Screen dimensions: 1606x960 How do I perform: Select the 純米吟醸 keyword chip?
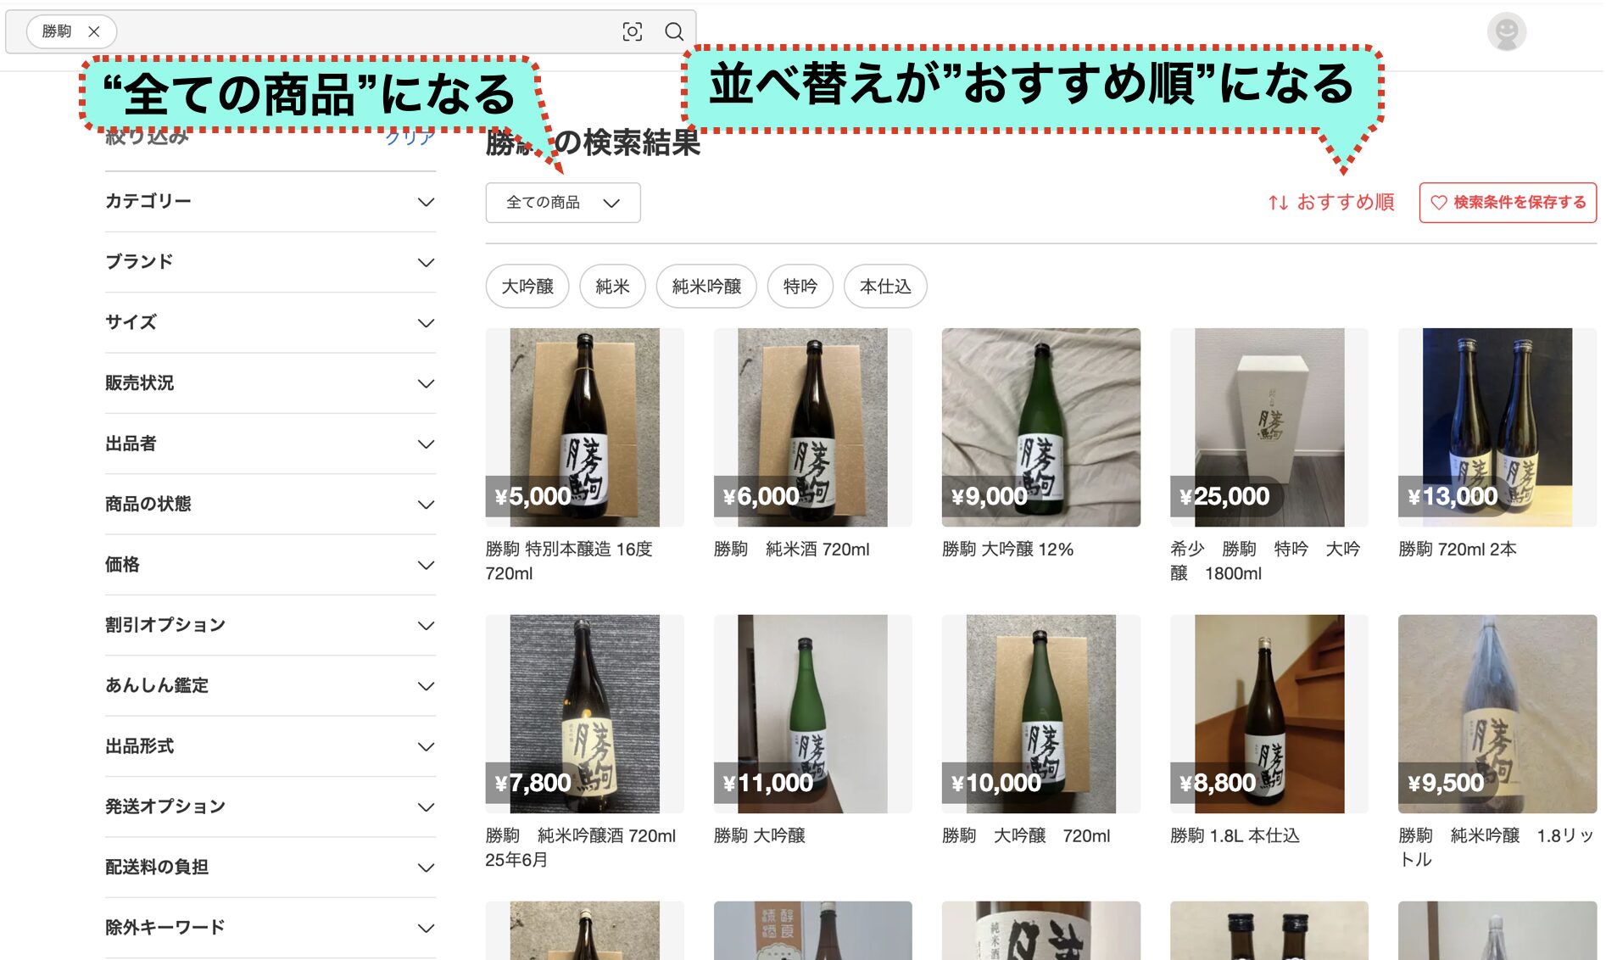[706, 287]
